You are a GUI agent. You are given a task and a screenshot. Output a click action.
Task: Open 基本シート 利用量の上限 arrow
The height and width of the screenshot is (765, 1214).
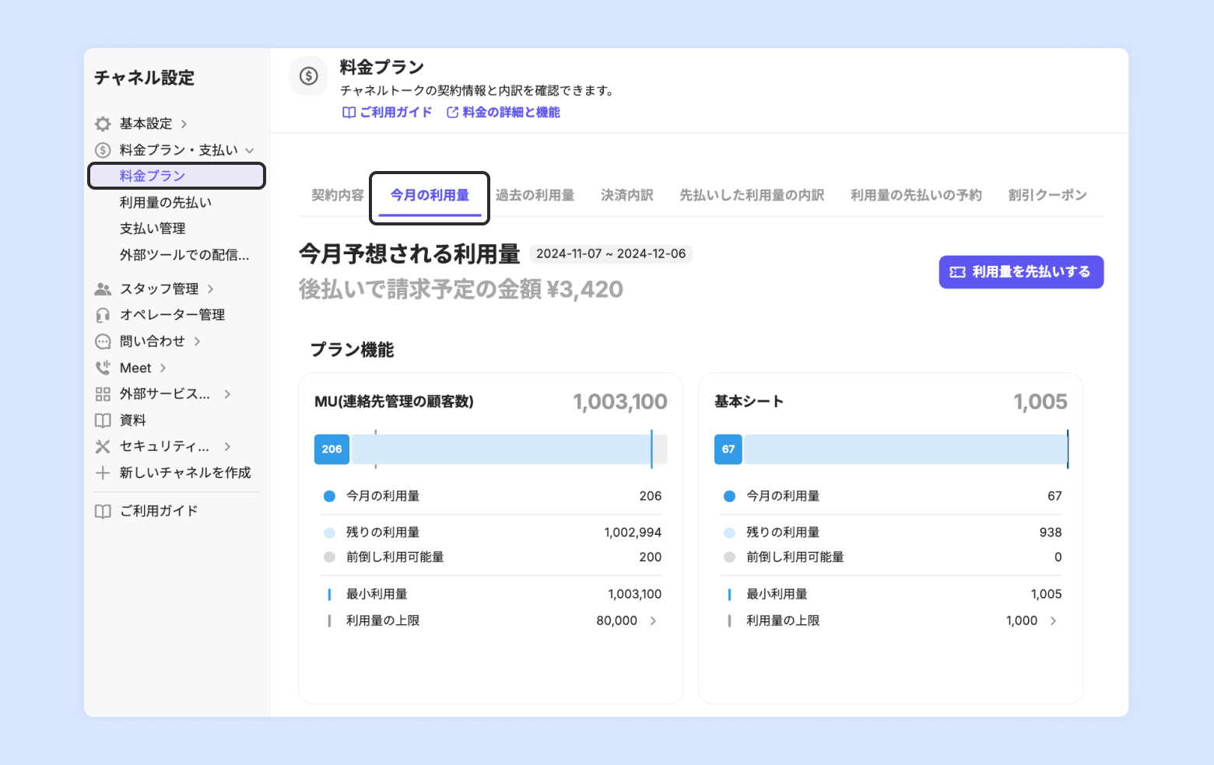click(1053, 620)
